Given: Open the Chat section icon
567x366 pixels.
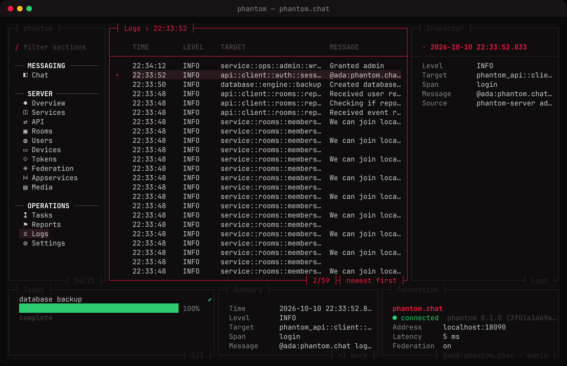Looking at the screenshot, I should tap(26, 75).
